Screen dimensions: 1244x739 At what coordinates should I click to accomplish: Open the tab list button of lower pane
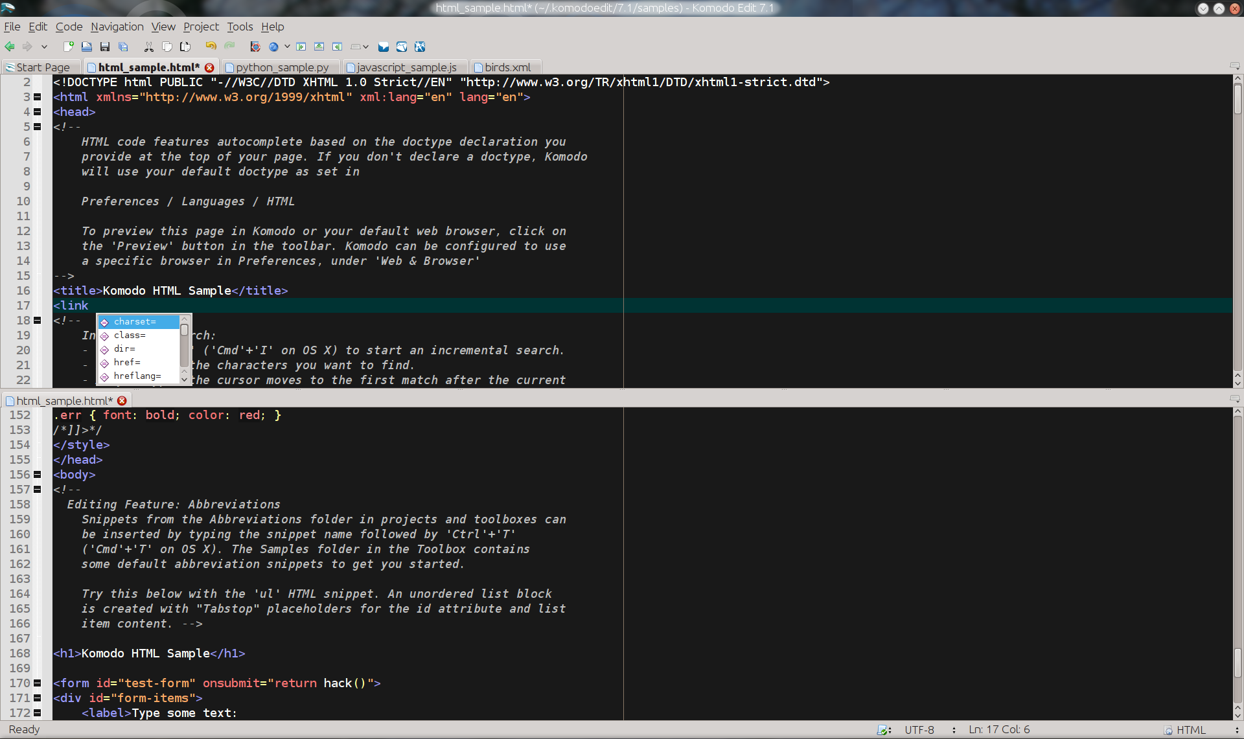tap(1235, 400)
